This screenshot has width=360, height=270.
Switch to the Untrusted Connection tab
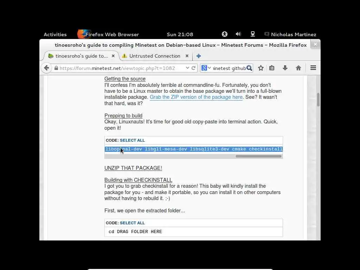[x=155, y=56]
